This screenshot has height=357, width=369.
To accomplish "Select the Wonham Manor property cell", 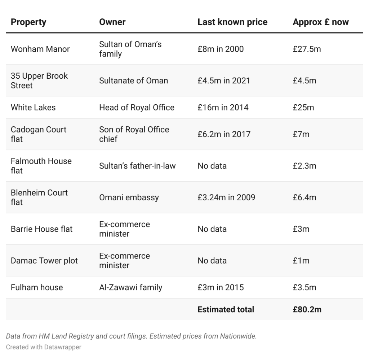I will coord(40,49).
